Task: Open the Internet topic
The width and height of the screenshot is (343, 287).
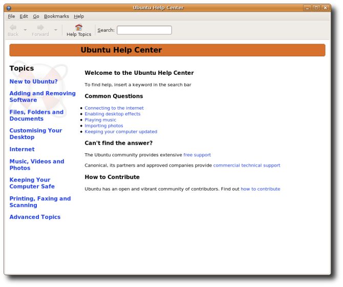Action: click(22, 149)
